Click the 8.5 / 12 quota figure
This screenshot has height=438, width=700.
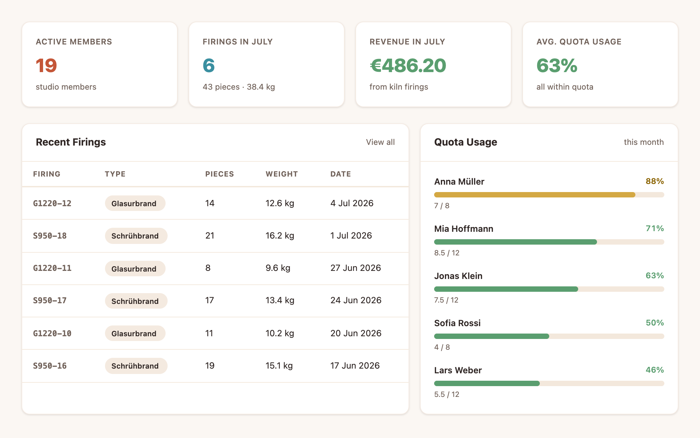(447, 253)
